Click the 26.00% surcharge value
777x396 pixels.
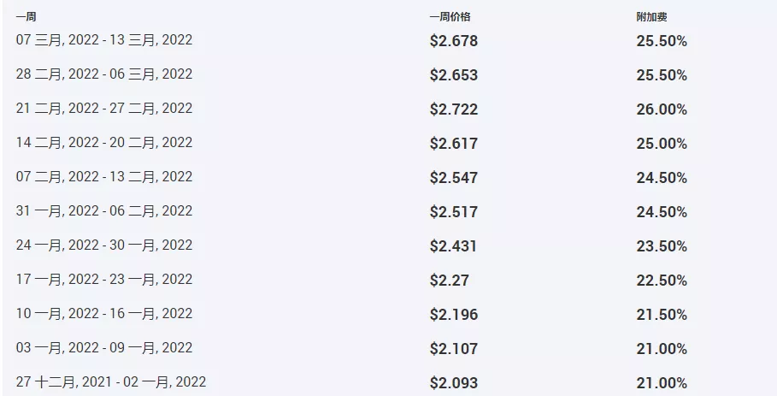click(662, 109)
